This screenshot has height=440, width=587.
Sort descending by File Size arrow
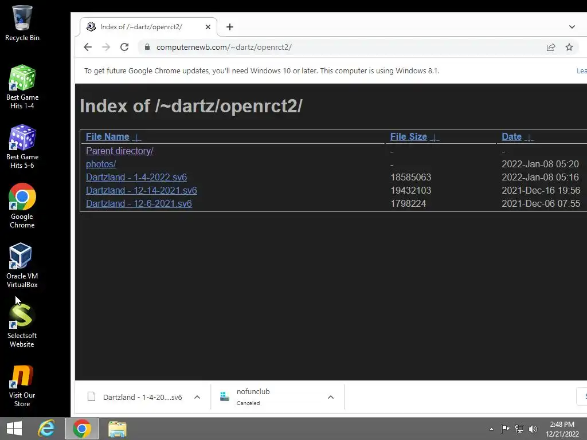pyautogui.click(x=435, y=137)
